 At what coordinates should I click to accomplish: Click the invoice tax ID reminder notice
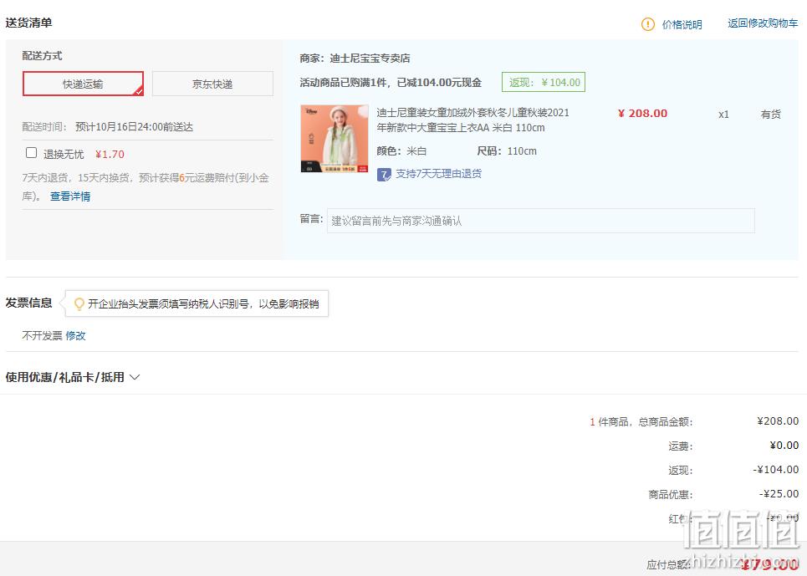tap(197, 304)
